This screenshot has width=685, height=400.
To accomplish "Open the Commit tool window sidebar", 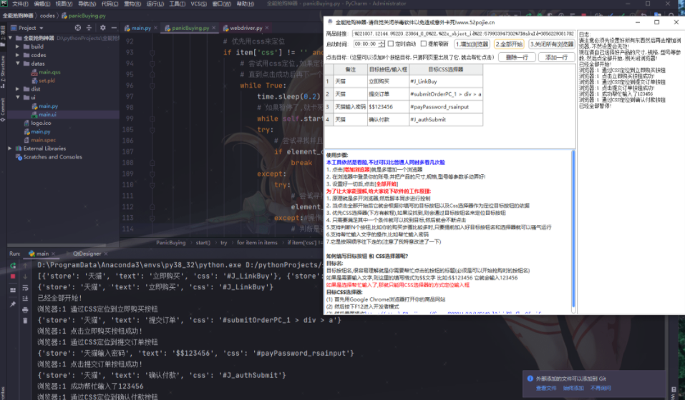I will (3, 109).
